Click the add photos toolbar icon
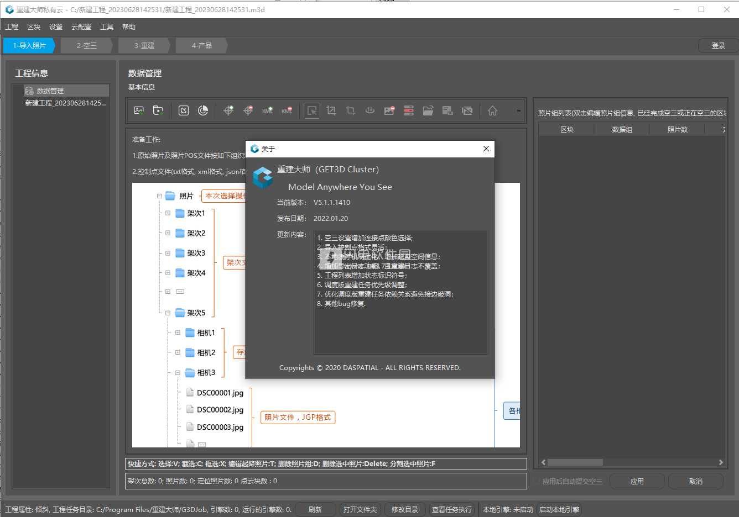The height and width of the screenshot is (517, 739). (139, 110)
